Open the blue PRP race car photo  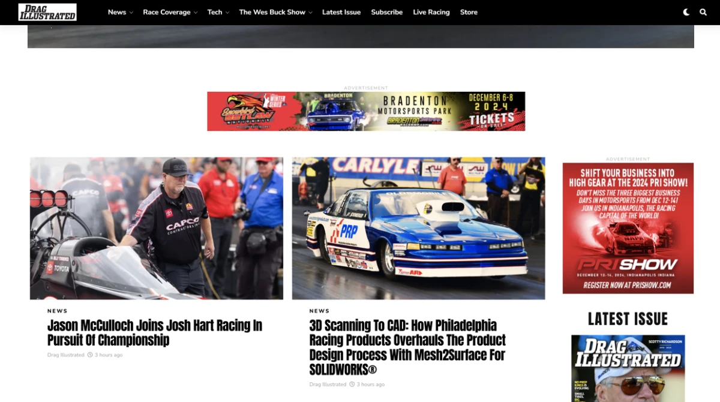419,228
